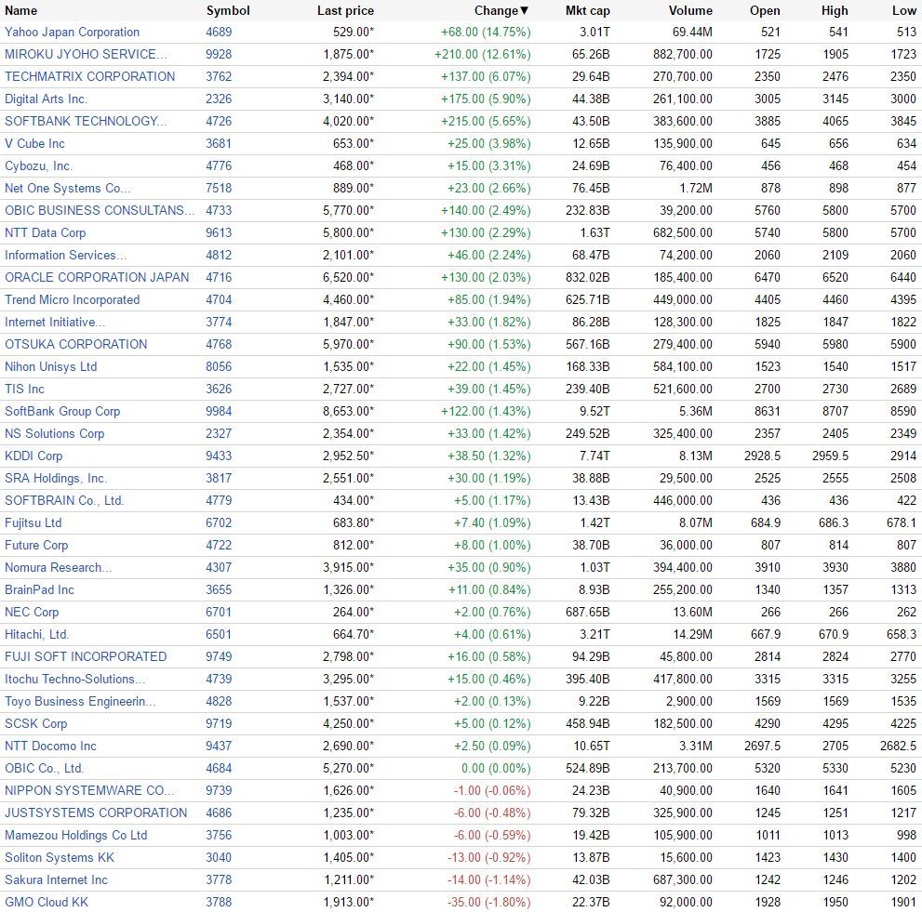Open the Itochu Techno-Solutions link
Screen dimensions: 922x912
point(74,680)
